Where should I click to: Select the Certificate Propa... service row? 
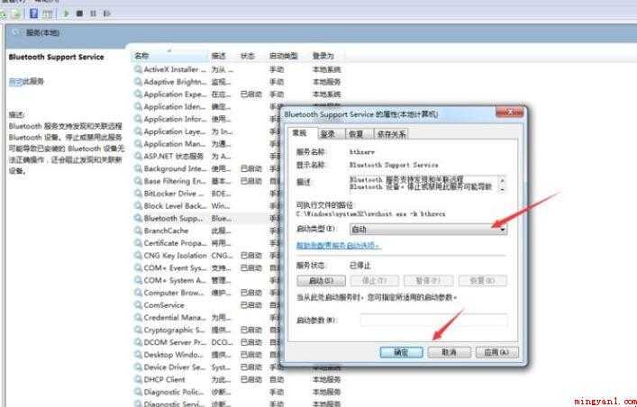(175, 243)
